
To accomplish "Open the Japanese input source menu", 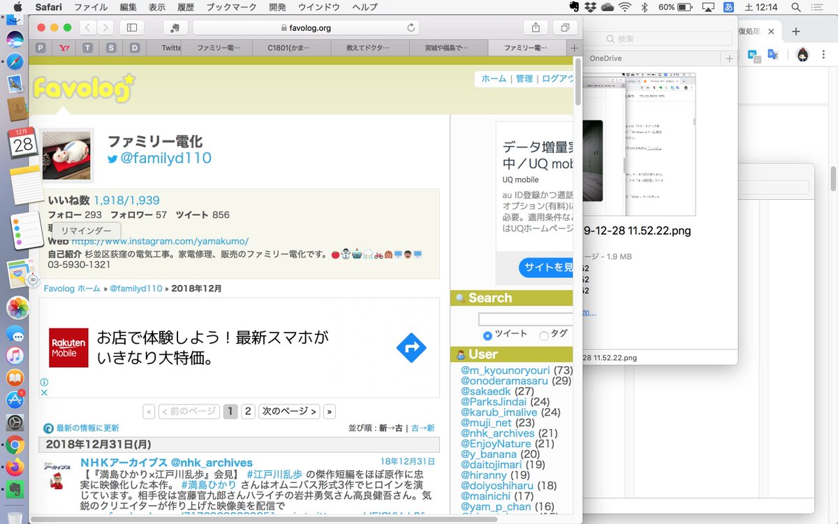I will click(x=729, y=7).
